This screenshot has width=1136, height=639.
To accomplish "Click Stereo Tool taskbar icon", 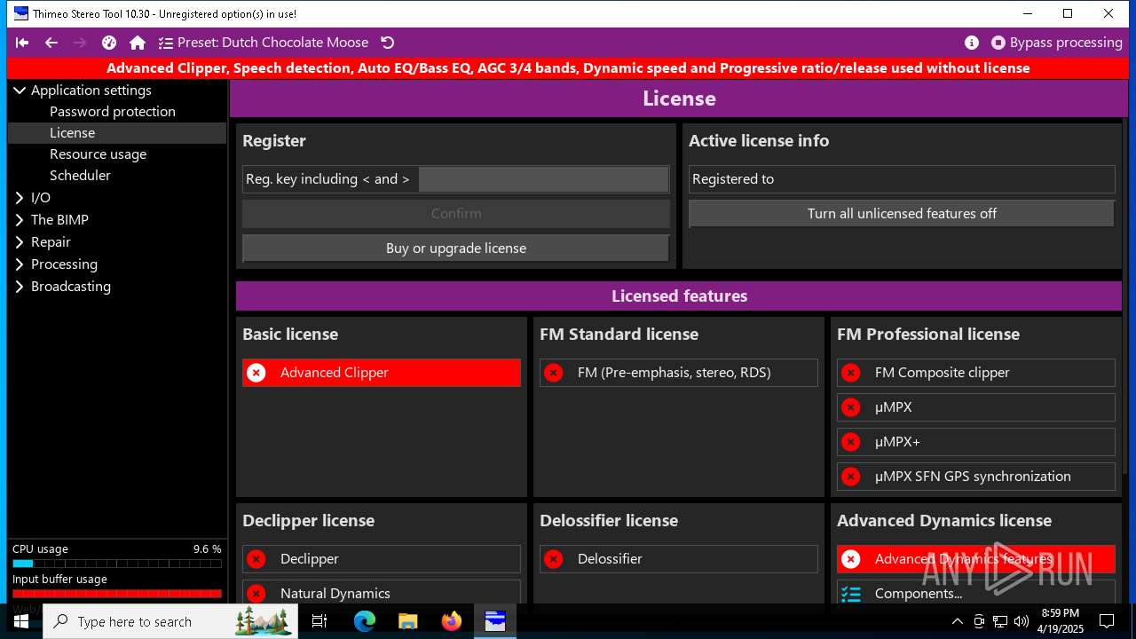I will (495, 621).
